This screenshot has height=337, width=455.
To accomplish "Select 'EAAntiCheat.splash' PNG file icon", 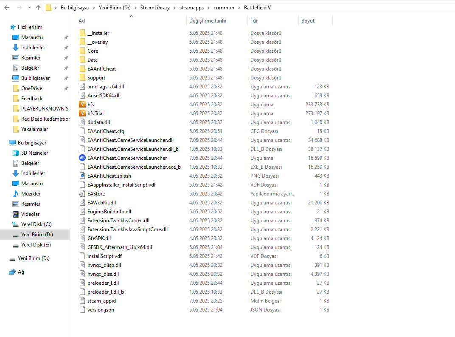I will (x=82, y=176).
